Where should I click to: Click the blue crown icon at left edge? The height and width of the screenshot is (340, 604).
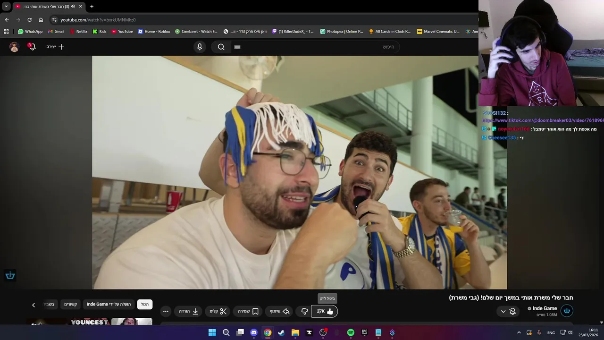[10, 275]
